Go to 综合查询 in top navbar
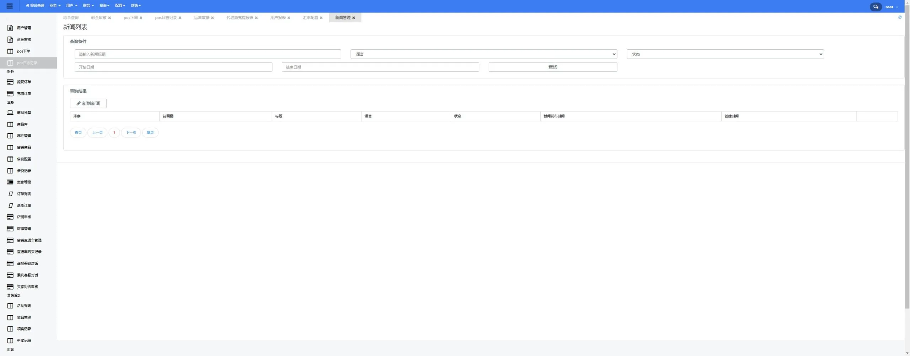 (x=35, y=6)
